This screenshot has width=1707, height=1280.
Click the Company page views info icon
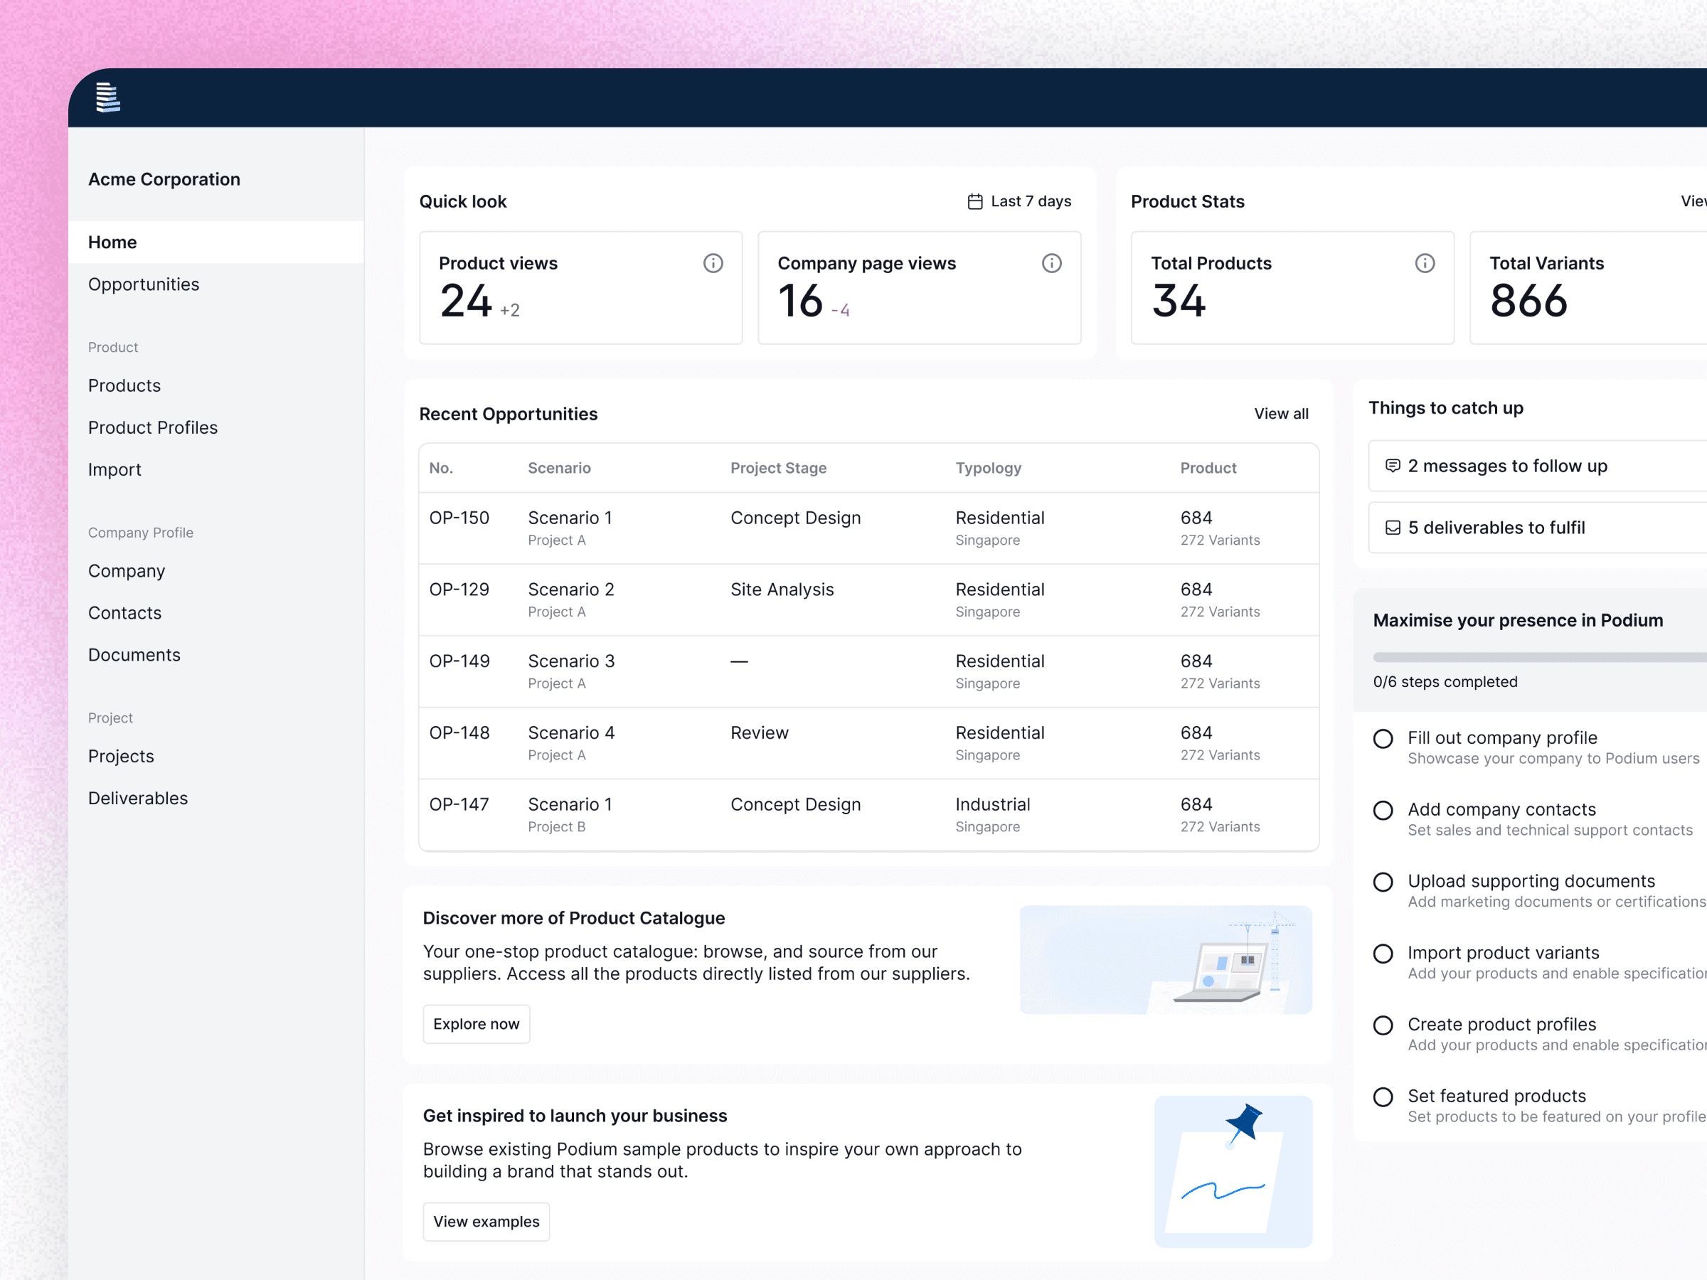pyautogui.click(x=1051, y=263)
